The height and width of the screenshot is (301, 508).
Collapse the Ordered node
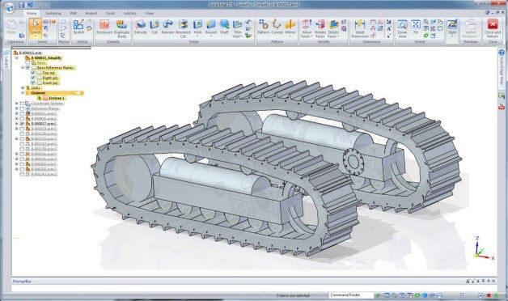[x=23, y=93]
